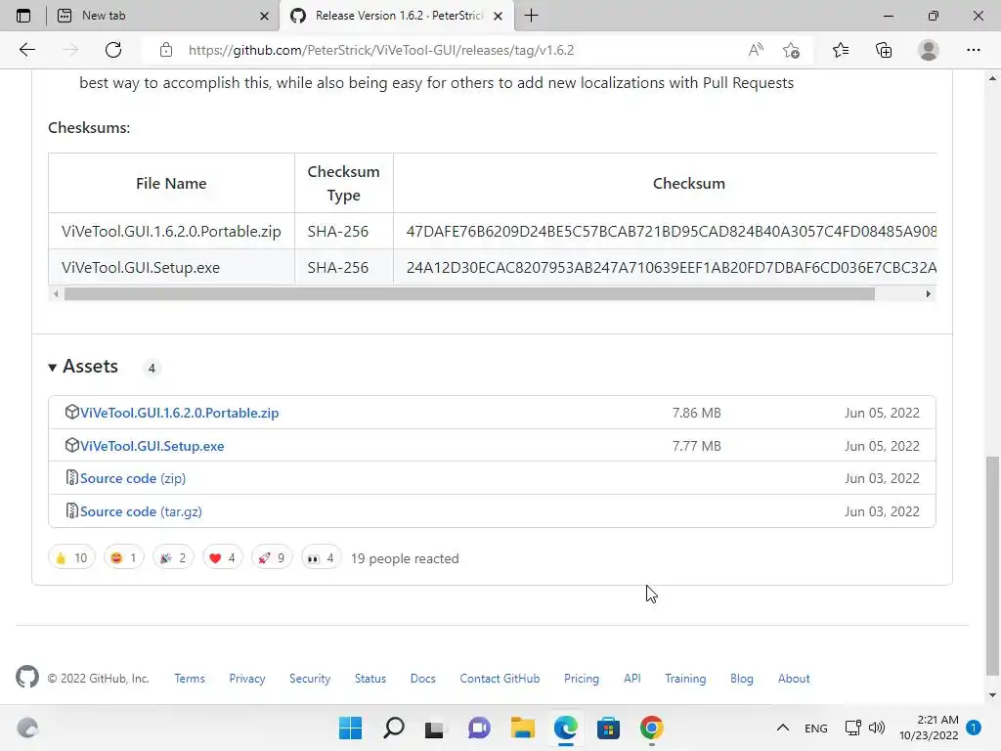Viewport: 1001px width, 751px height.
Task: Open the Collections icon
Action: click(884, 50)
